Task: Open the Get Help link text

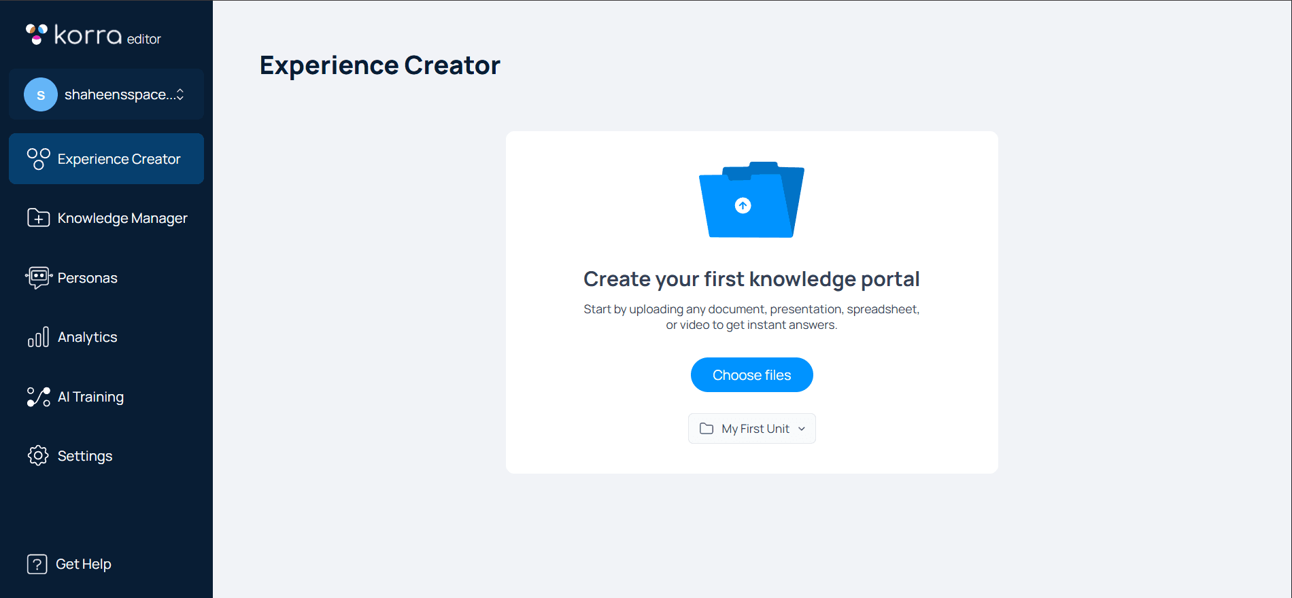Action: pyautogui.click(x=84, y=564)
